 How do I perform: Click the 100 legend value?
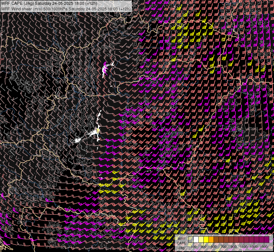pos(193,247)
